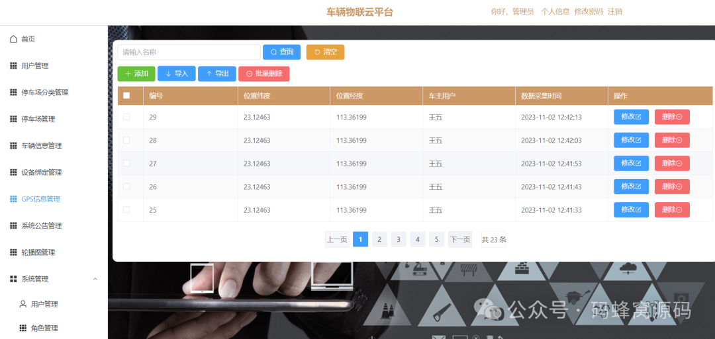Image resolution: width=715 pixels, height=339 pixels.
Task: Delete row 28 with 删除 button
Action: point(672,140)
